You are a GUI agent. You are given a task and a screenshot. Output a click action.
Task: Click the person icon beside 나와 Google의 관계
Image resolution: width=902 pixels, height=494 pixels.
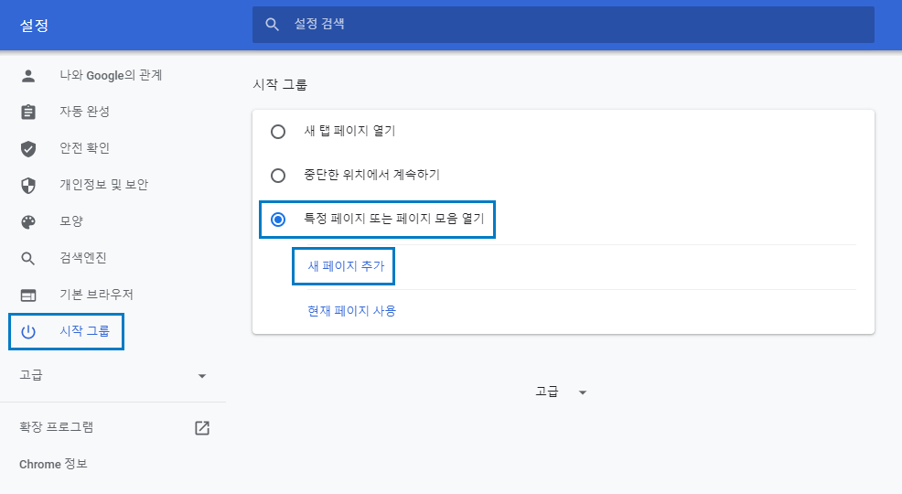point(28,76)
